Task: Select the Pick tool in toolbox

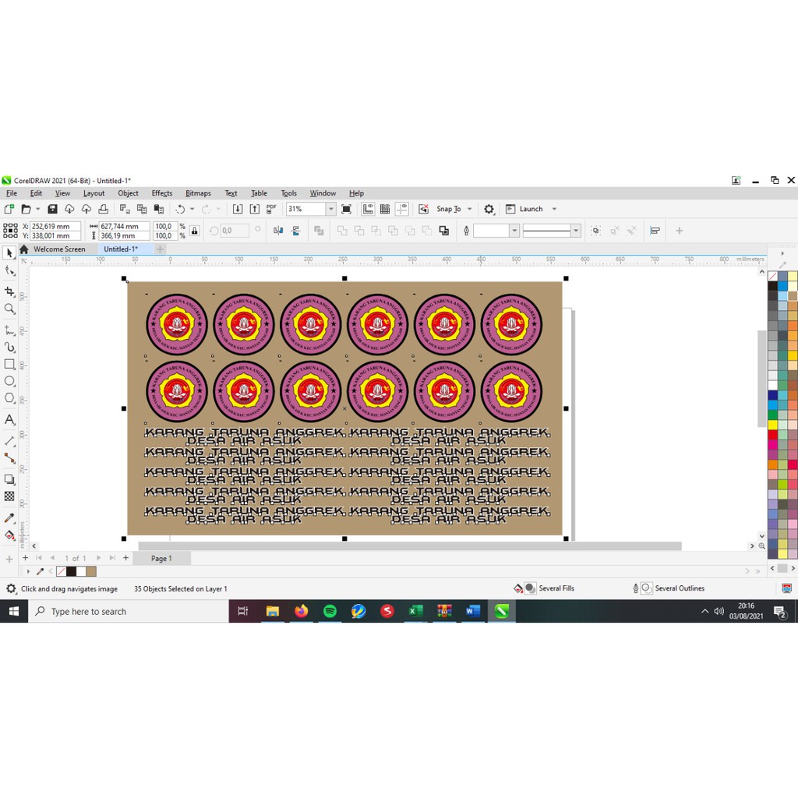Action: pyautogui.click(x=9, y=253)
